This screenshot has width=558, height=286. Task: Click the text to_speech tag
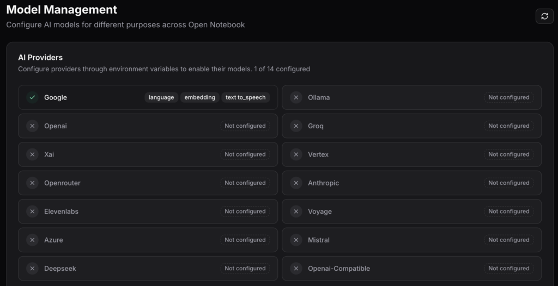tap(245, 97)
